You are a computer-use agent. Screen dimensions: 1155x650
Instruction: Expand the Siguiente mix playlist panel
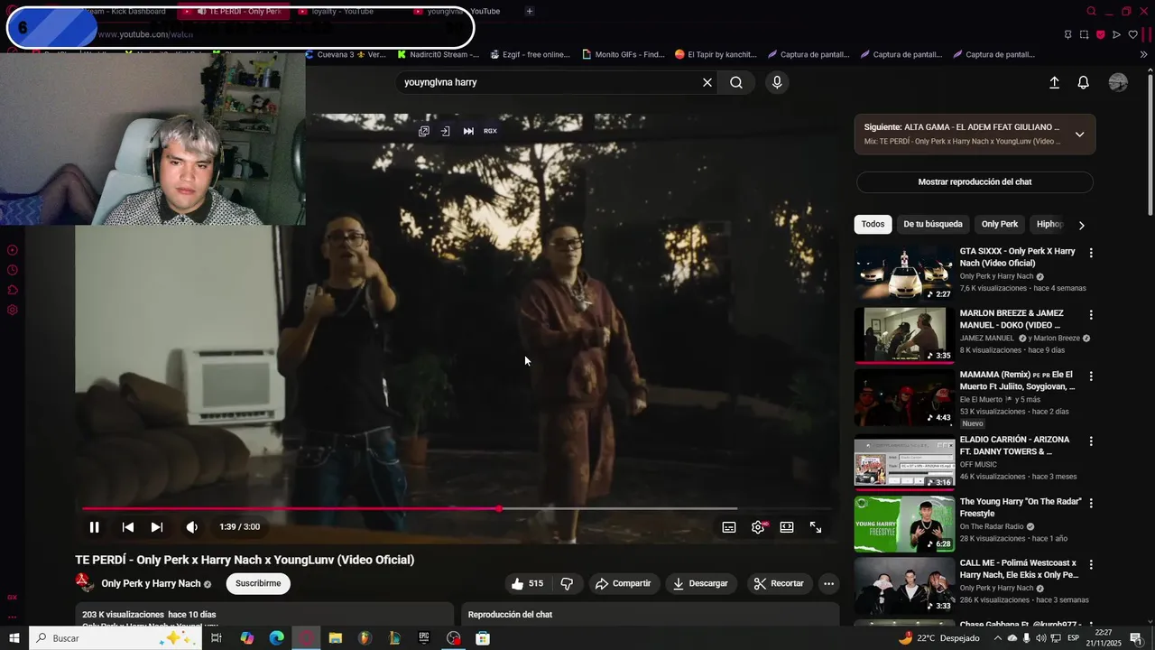[x=1079, y=135]
